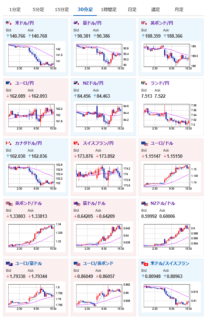Viewport: 205px width, 317px height.
Task: Open the NZドル/円 currency pair link
Action: click(x=93, y=83)
